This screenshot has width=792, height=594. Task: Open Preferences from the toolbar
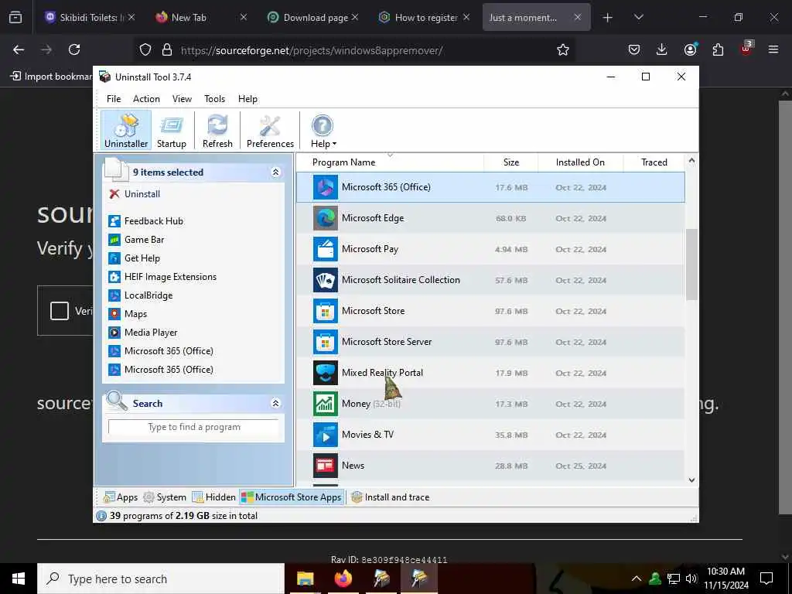tap(270, 130)
